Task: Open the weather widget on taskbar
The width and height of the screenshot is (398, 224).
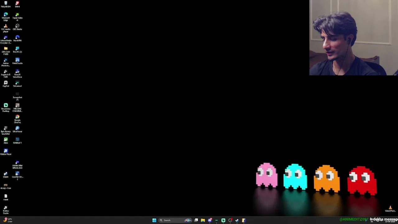Action: [8, 220]
